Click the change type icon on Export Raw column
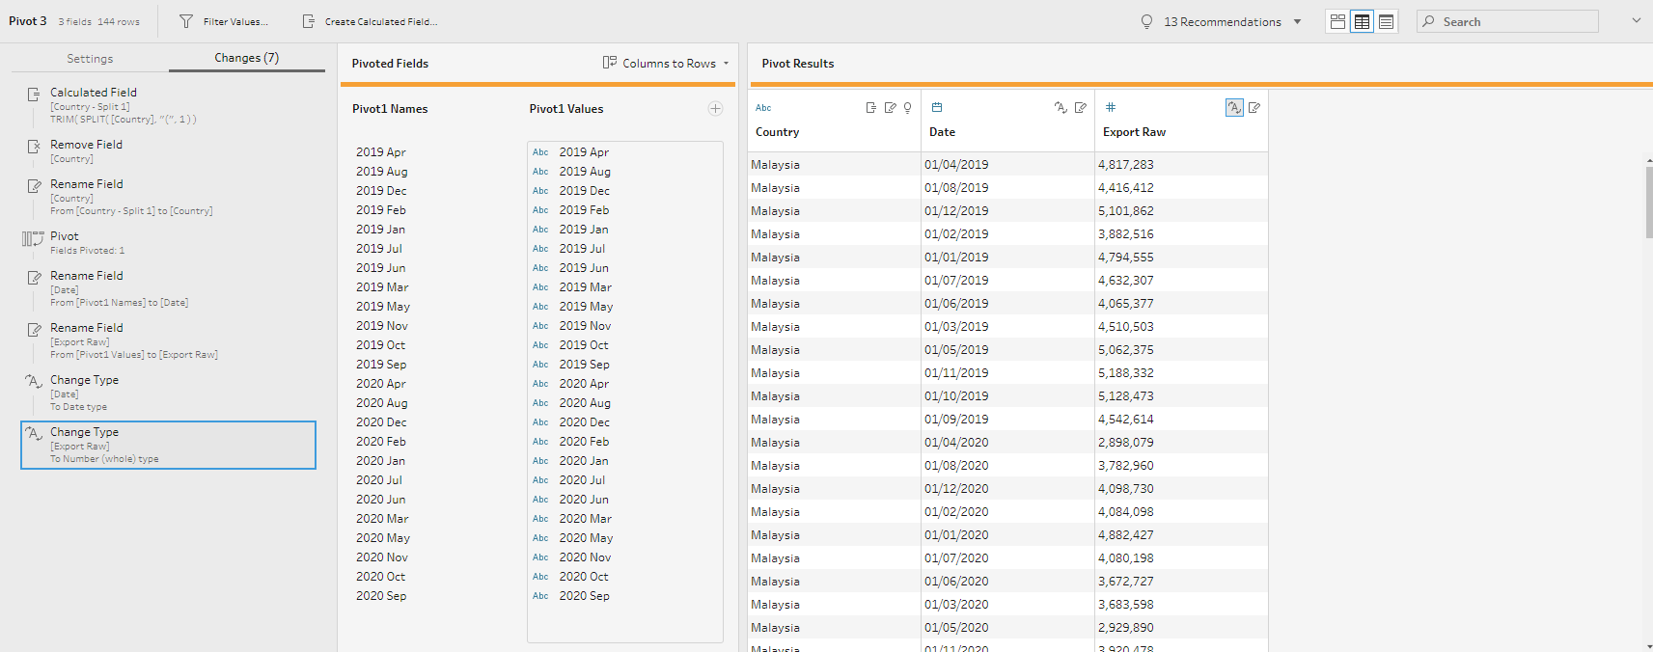This screenshot has height=652, width=1653. (x=1234, y=108)
